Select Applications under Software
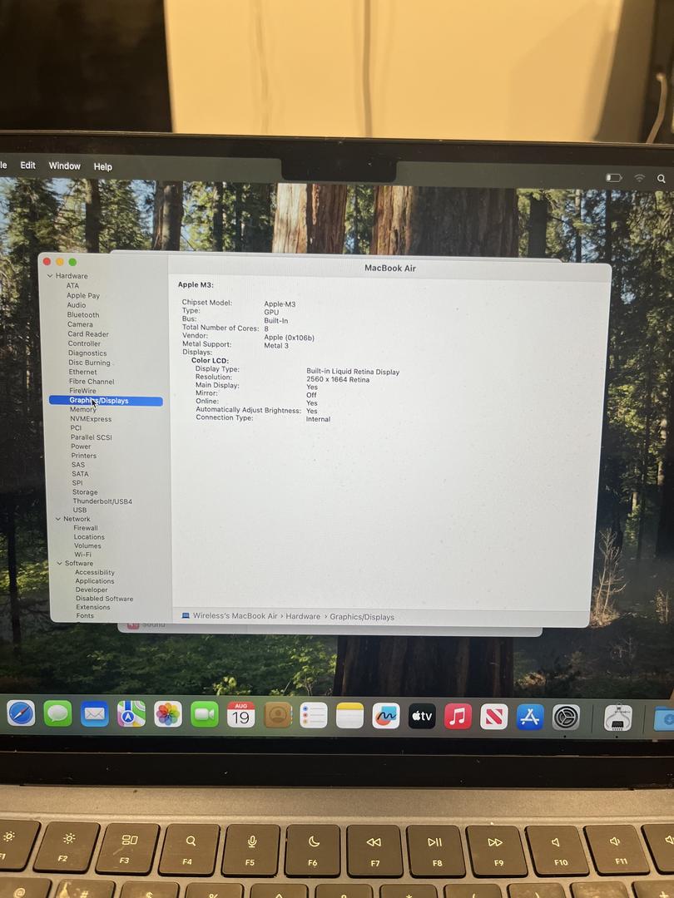This screenshot has width=674, height=898. coord(95,580)
